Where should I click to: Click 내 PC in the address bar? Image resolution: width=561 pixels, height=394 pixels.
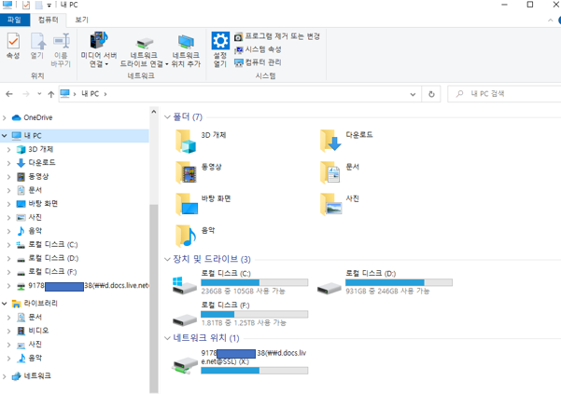coord(91,94)
